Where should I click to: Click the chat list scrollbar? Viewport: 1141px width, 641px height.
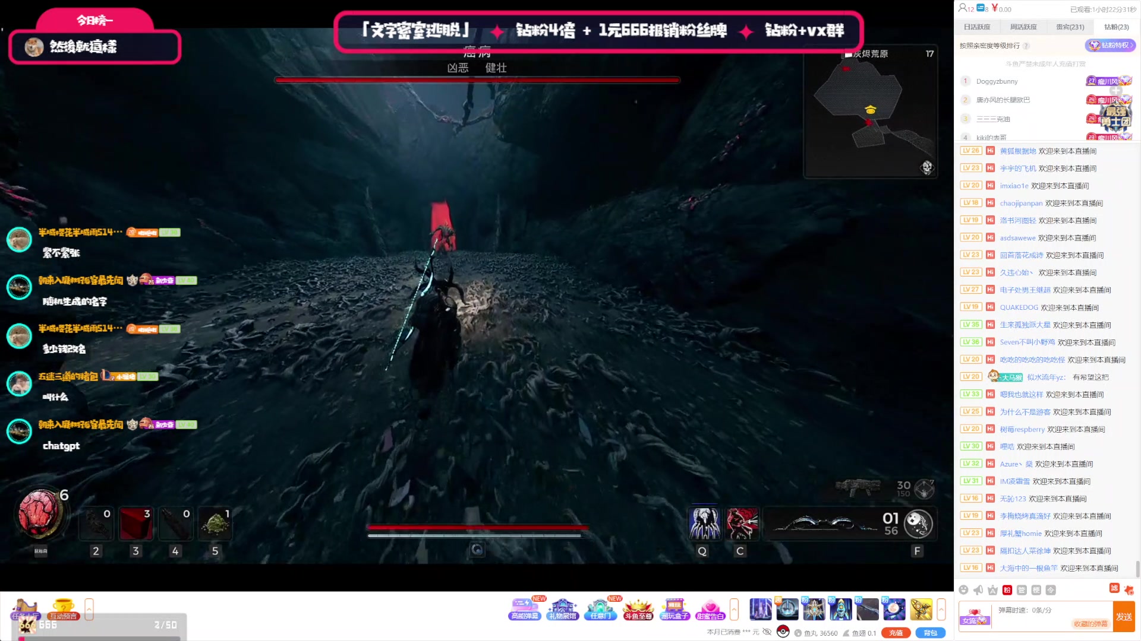[1137, 569]
